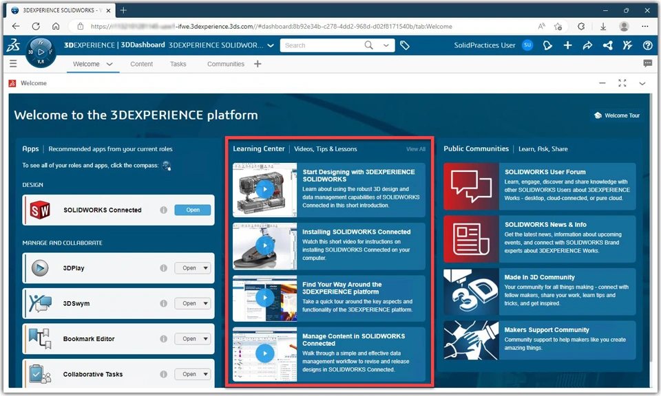This screenshot has height=396, width=661.
Task: Click the Bookmark Editor app icon
Action: point(40,339)
